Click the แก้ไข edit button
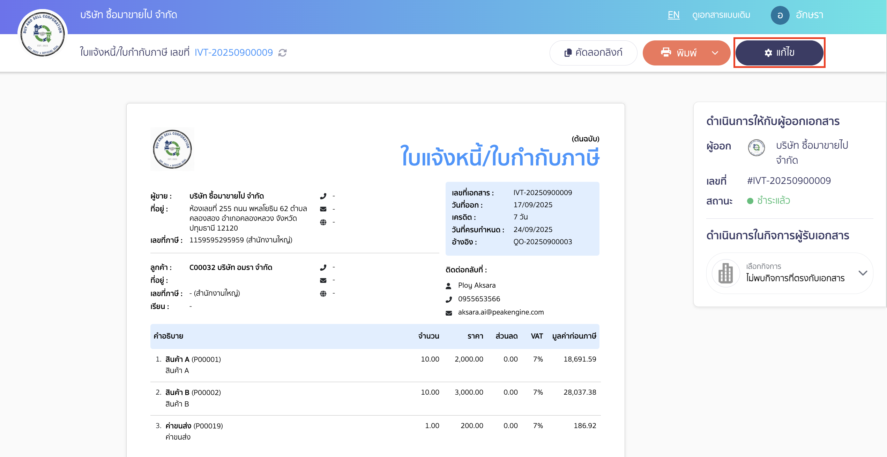Viewport: 887px width, 457px height. [x=780, y=53]
